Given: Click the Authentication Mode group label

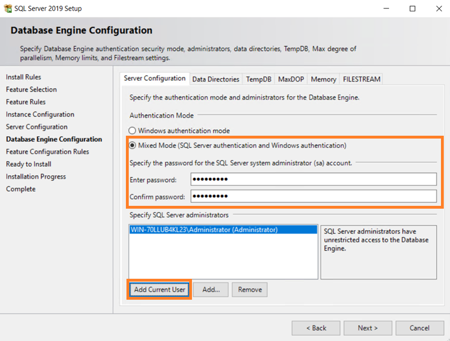Looking at the screenshot, I should (x=161, y=115).
